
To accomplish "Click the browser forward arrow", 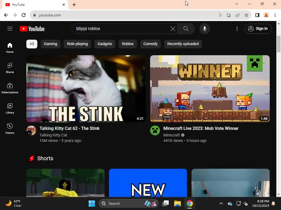I will tap(15, 15).
